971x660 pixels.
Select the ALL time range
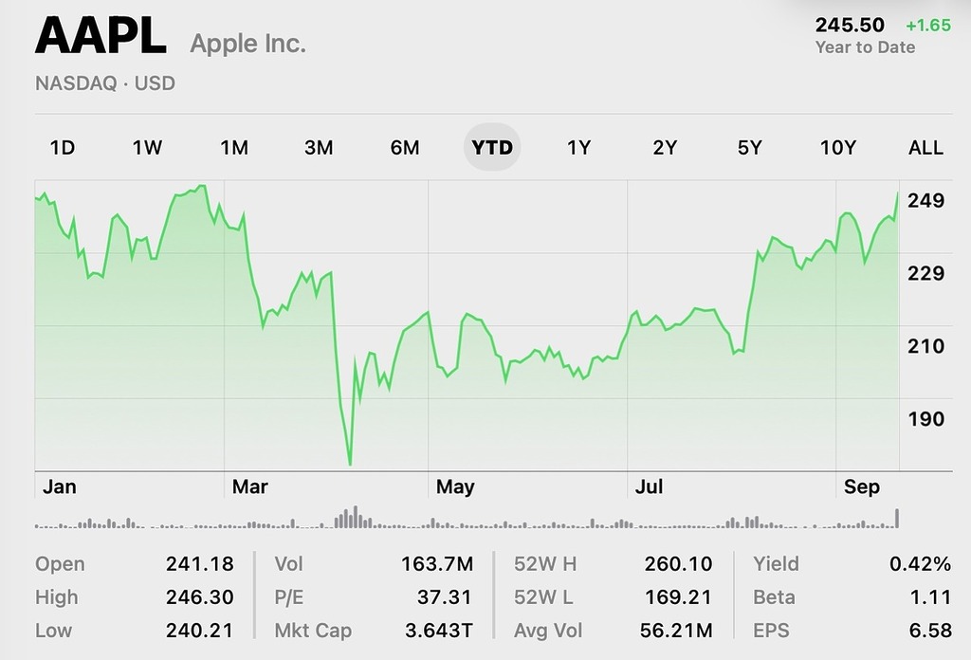click(925, 147)
